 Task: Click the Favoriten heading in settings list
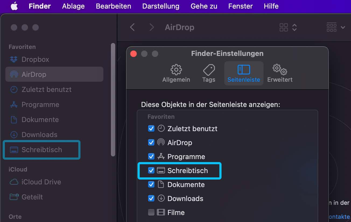[x=161, y=117]
